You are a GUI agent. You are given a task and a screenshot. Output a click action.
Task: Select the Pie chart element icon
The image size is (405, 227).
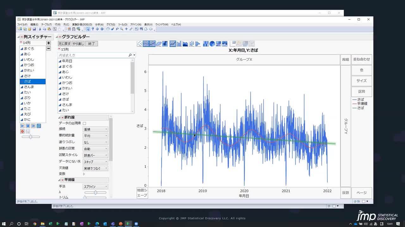click(x=212, y=44)
